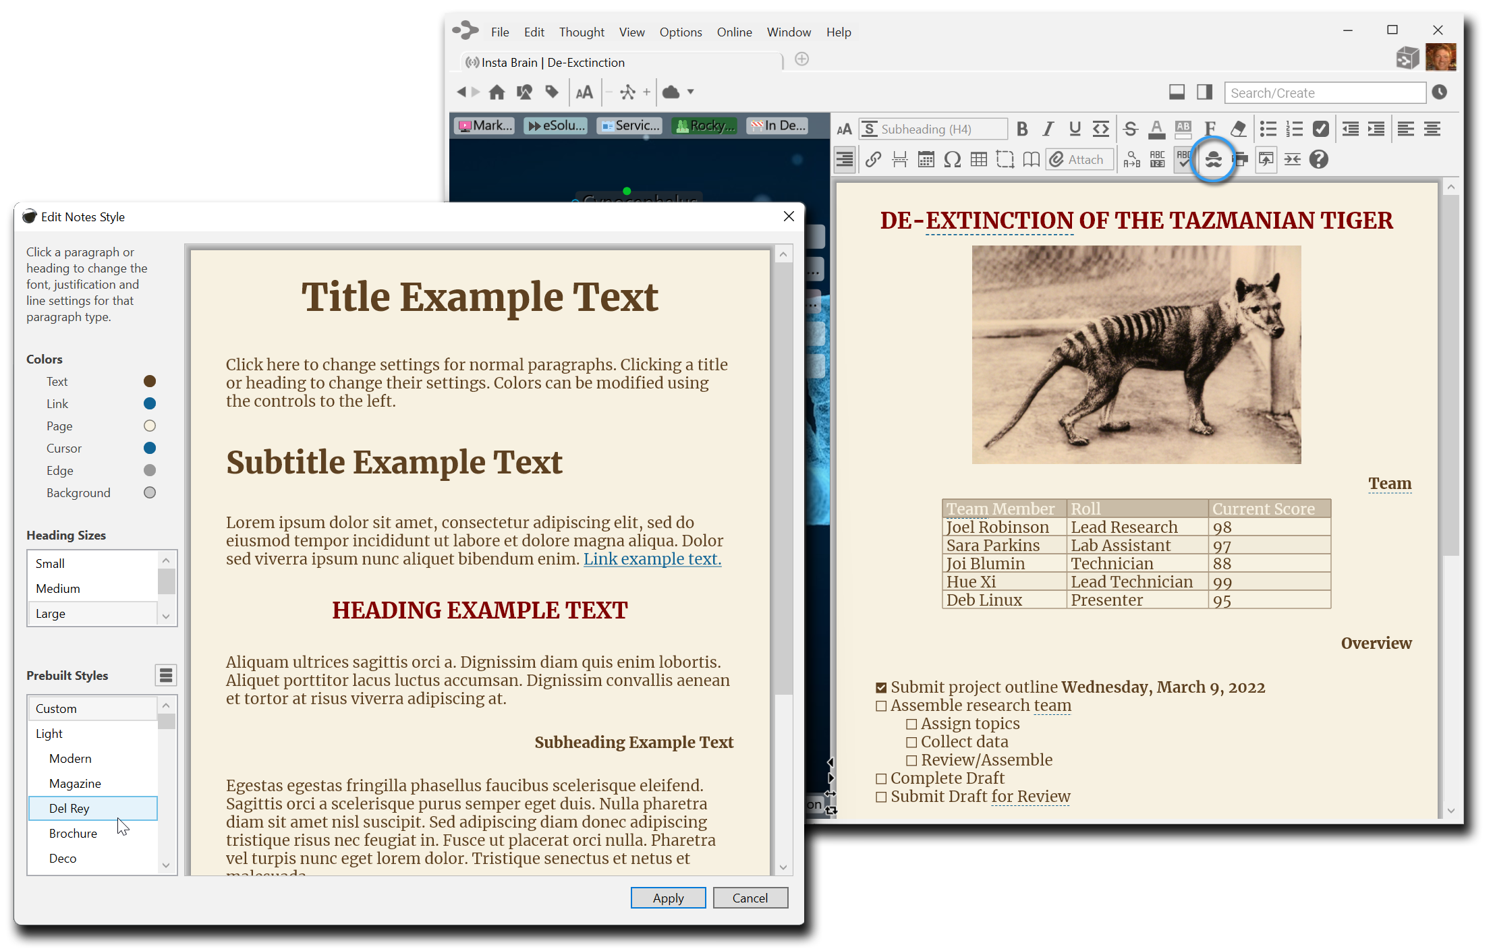The height and width of the screenshot is (949, 1495).
Task: Open the cloud sync dropdown arrow
Action: [690, 92]
